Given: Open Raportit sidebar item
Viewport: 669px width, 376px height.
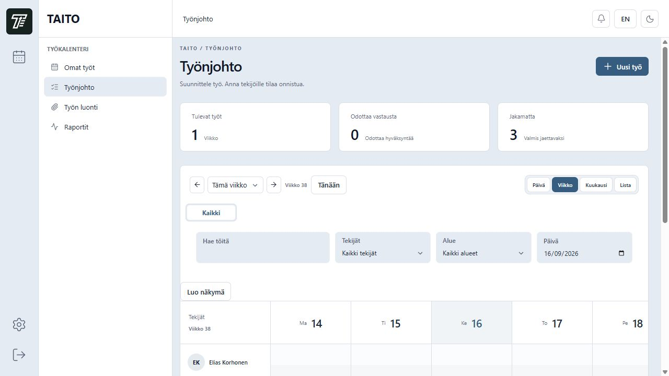Looking at the screenshot, I should point(105,127).
